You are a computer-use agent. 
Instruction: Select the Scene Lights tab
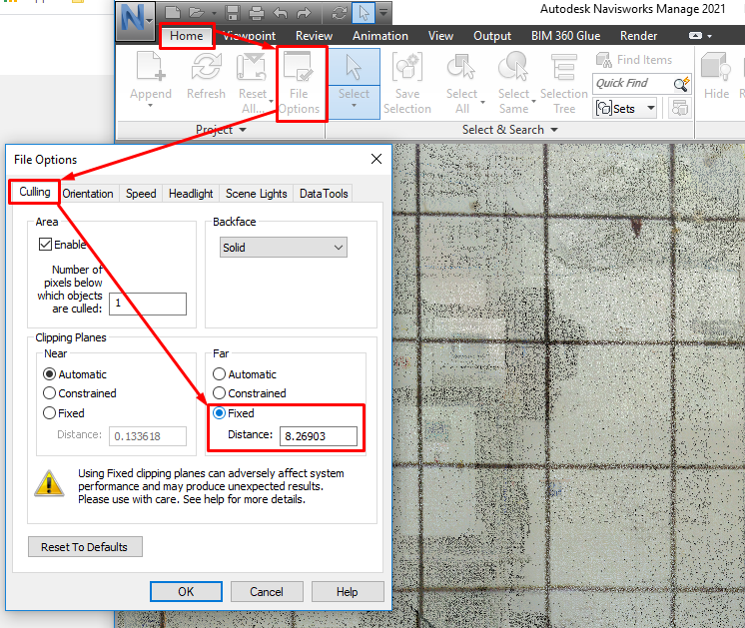(256, 194)
